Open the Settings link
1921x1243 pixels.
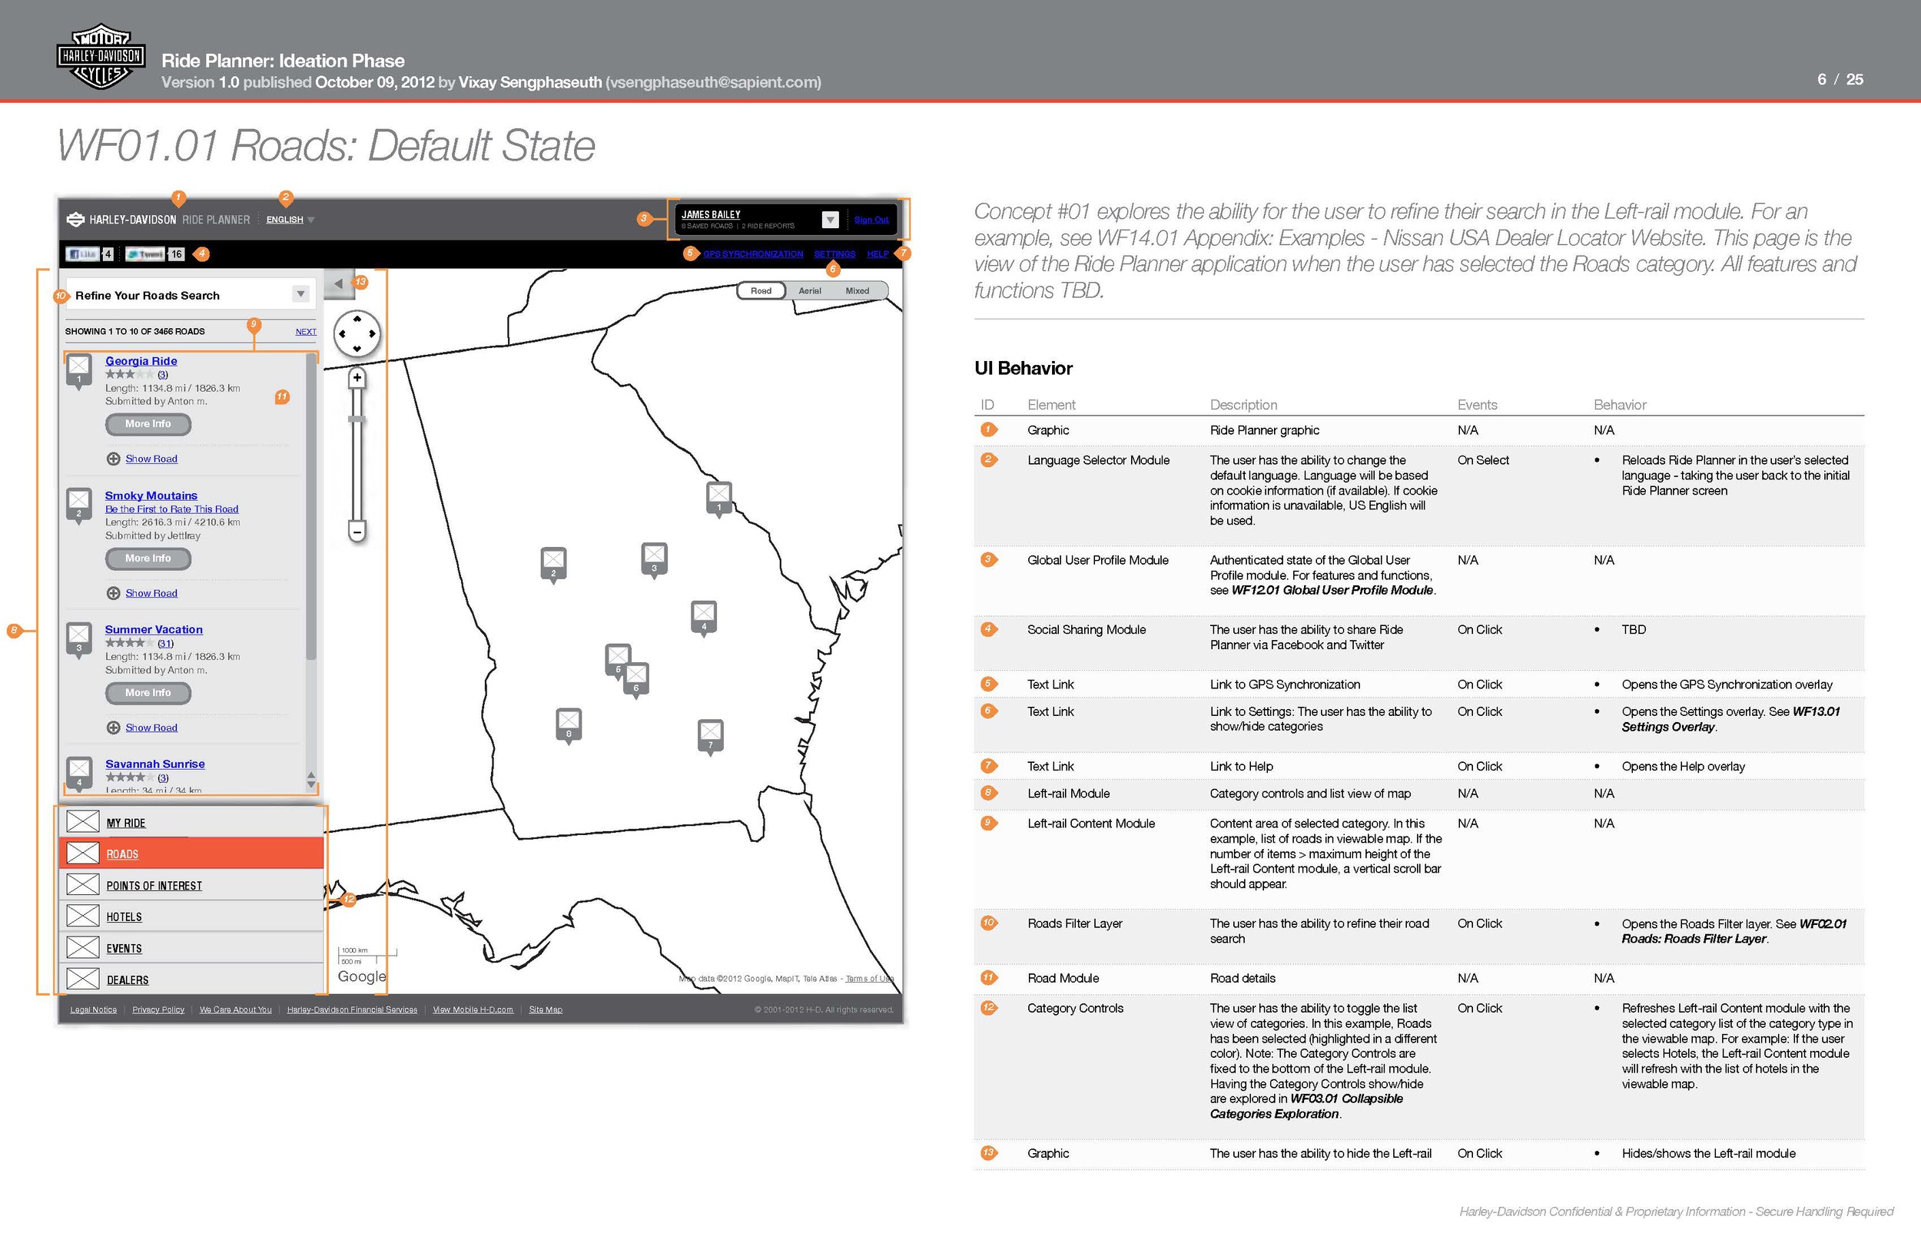click(x=834, y=254)
